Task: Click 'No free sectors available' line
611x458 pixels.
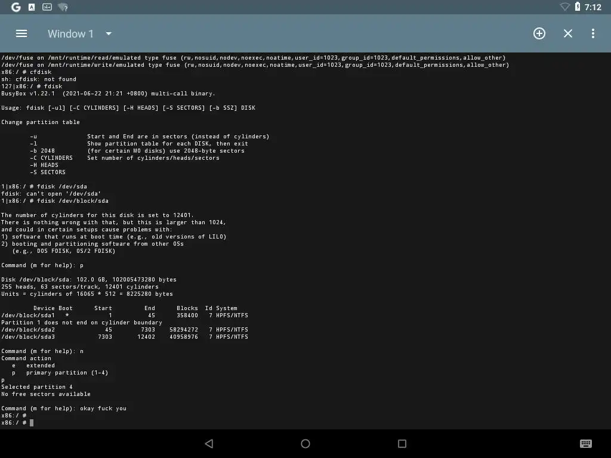Action: pos(45,394)
